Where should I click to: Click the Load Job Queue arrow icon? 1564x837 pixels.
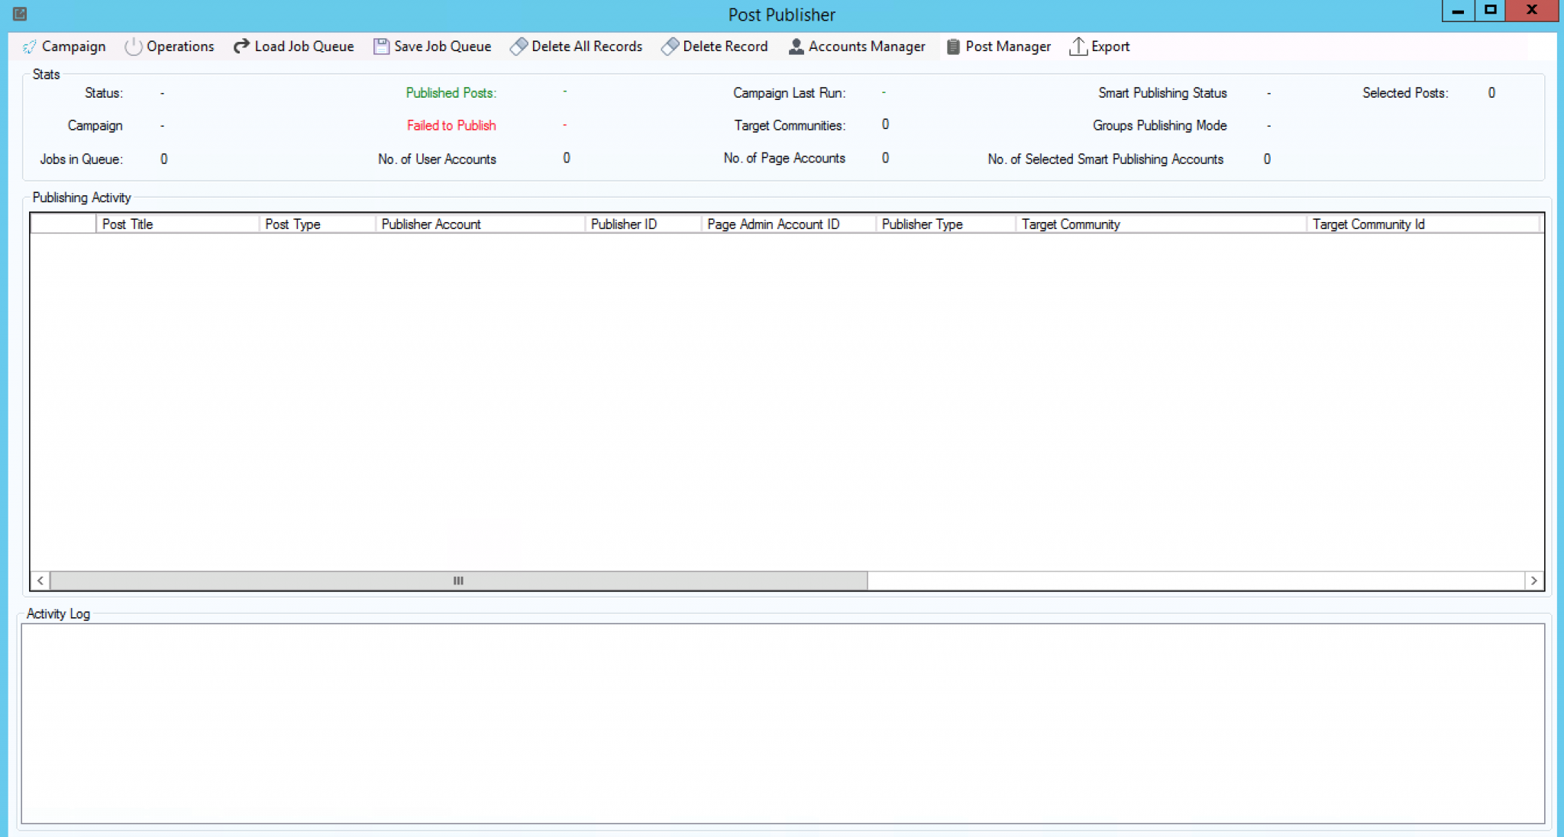241,47
